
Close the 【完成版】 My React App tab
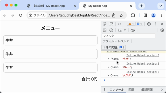click(75, 6)
